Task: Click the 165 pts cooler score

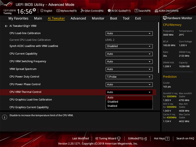Action: tap(167, 87)
